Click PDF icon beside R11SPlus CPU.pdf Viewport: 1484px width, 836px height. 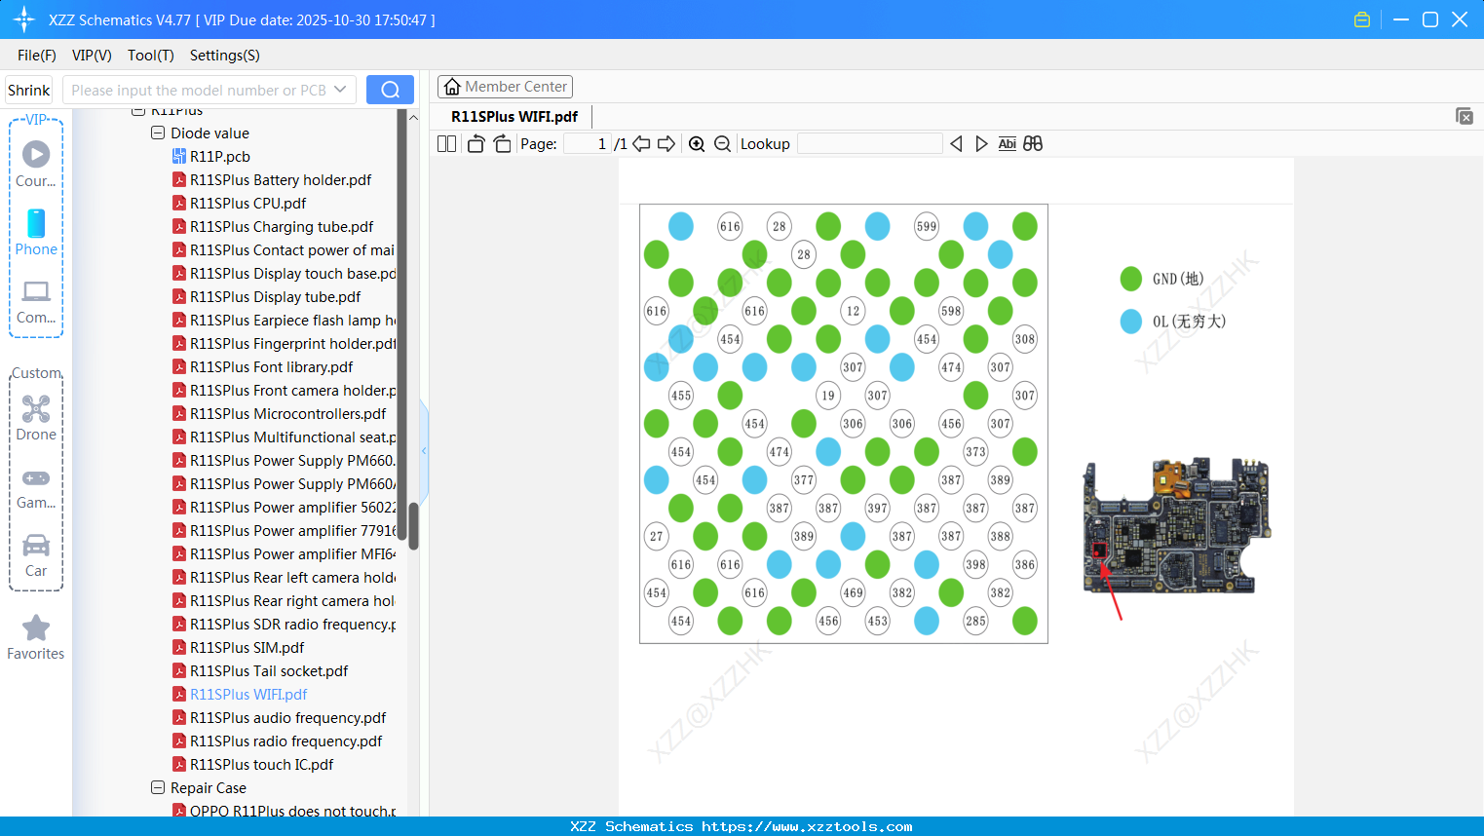pos(179,203)
